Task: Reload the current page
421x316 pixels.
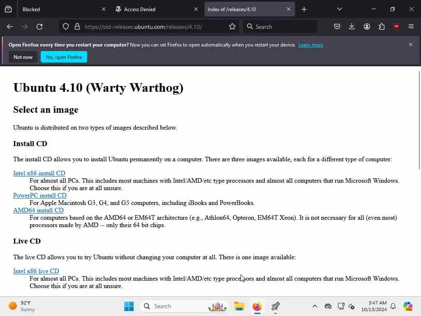Action: (x=39, y=27)
